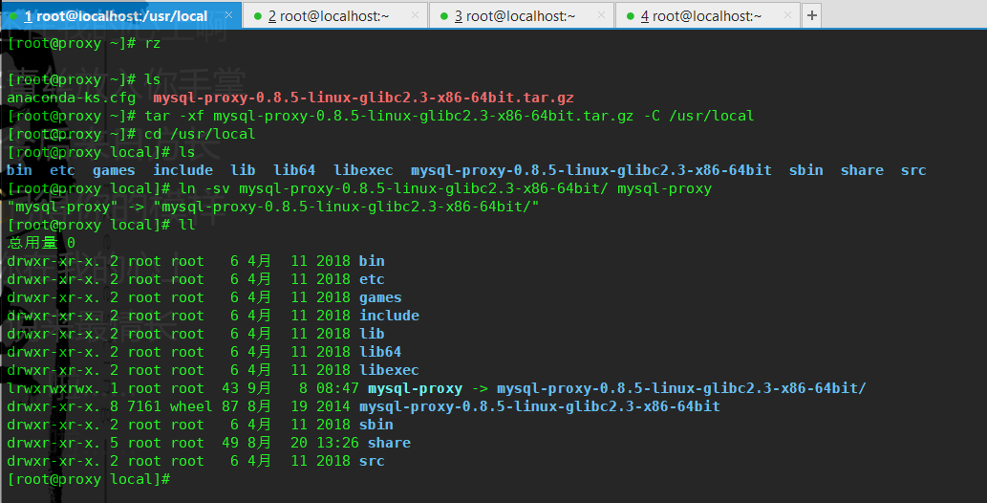The height and width of the screenshot is (503, 987).
Task: Click green status dot on tab 4
Action: (x=630, y=16)
